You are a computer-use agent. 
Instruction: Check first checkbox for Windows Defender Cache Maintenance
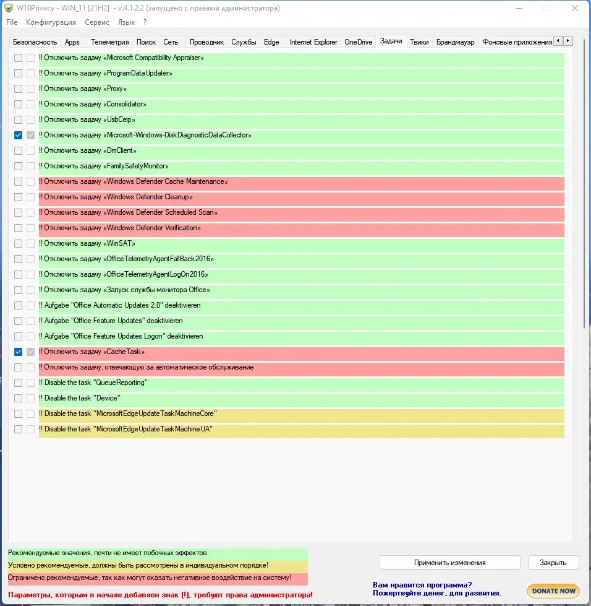(18, 181)
